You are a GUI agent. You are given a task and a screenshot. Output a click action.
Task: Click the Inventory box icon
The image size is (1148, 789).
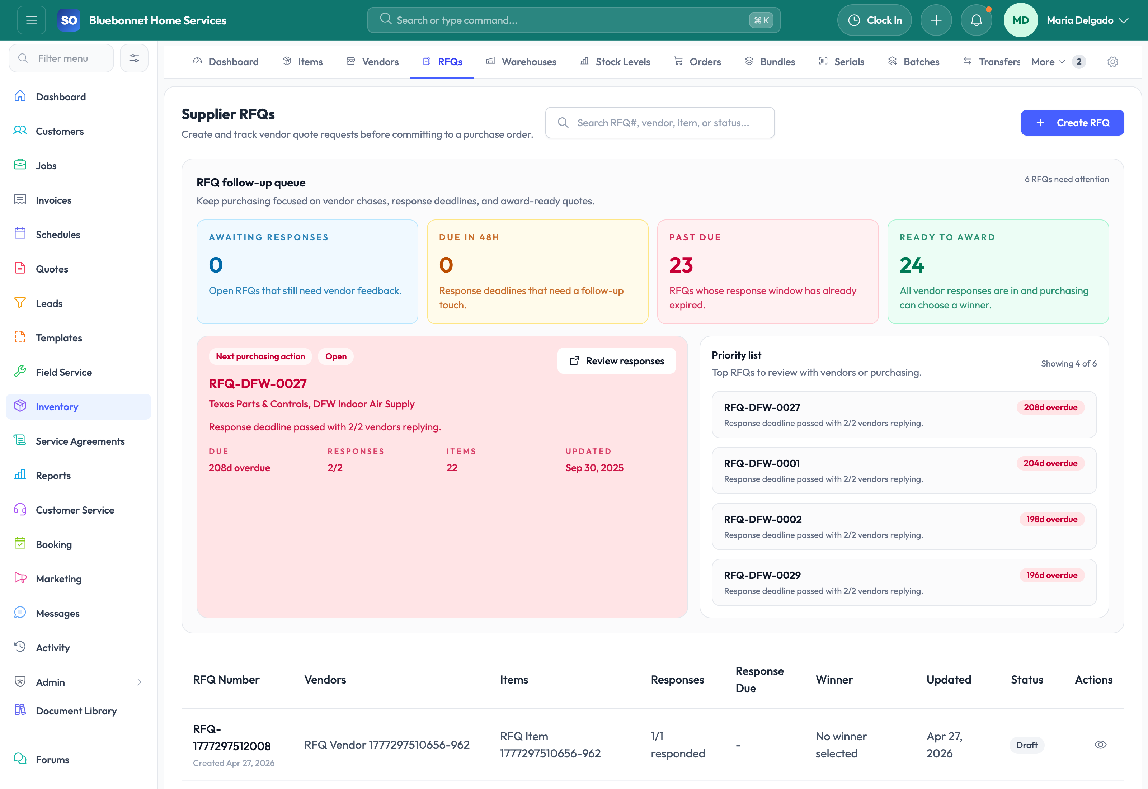point(20,406)
